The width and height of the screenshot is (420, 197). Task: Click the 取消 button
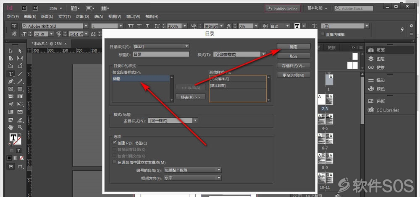(294, 56)
